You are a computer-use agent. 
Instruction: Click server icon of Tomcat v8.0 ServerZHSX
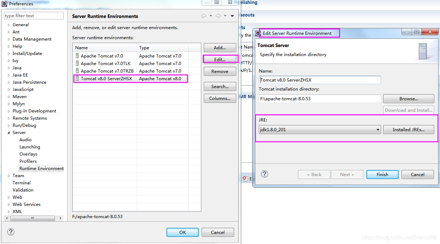tap(77, 78)
